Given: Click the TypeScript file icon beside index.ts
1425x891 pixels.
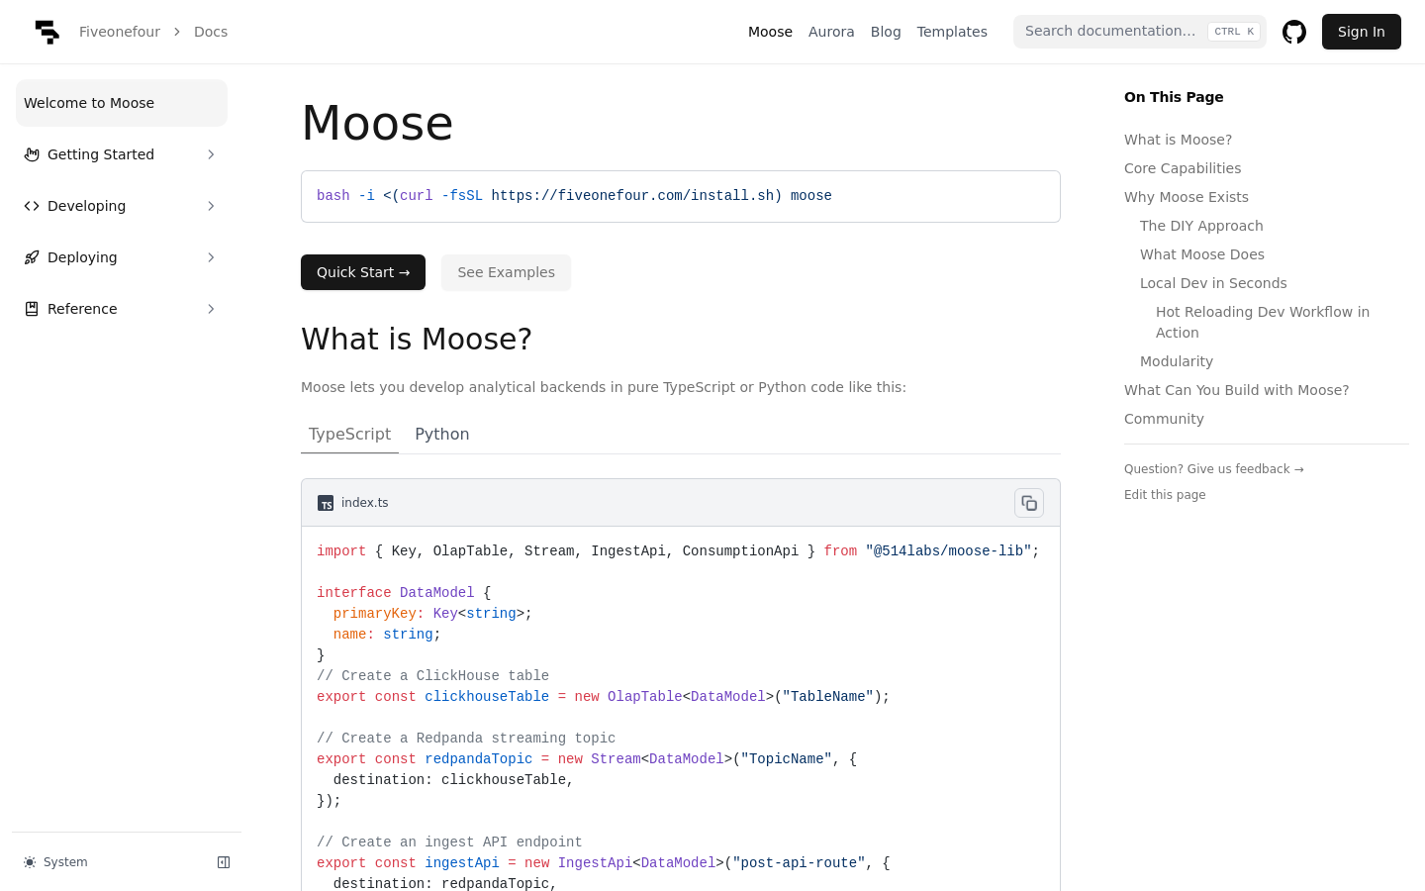Looking at the screenshot, I should tap(326, 503).
